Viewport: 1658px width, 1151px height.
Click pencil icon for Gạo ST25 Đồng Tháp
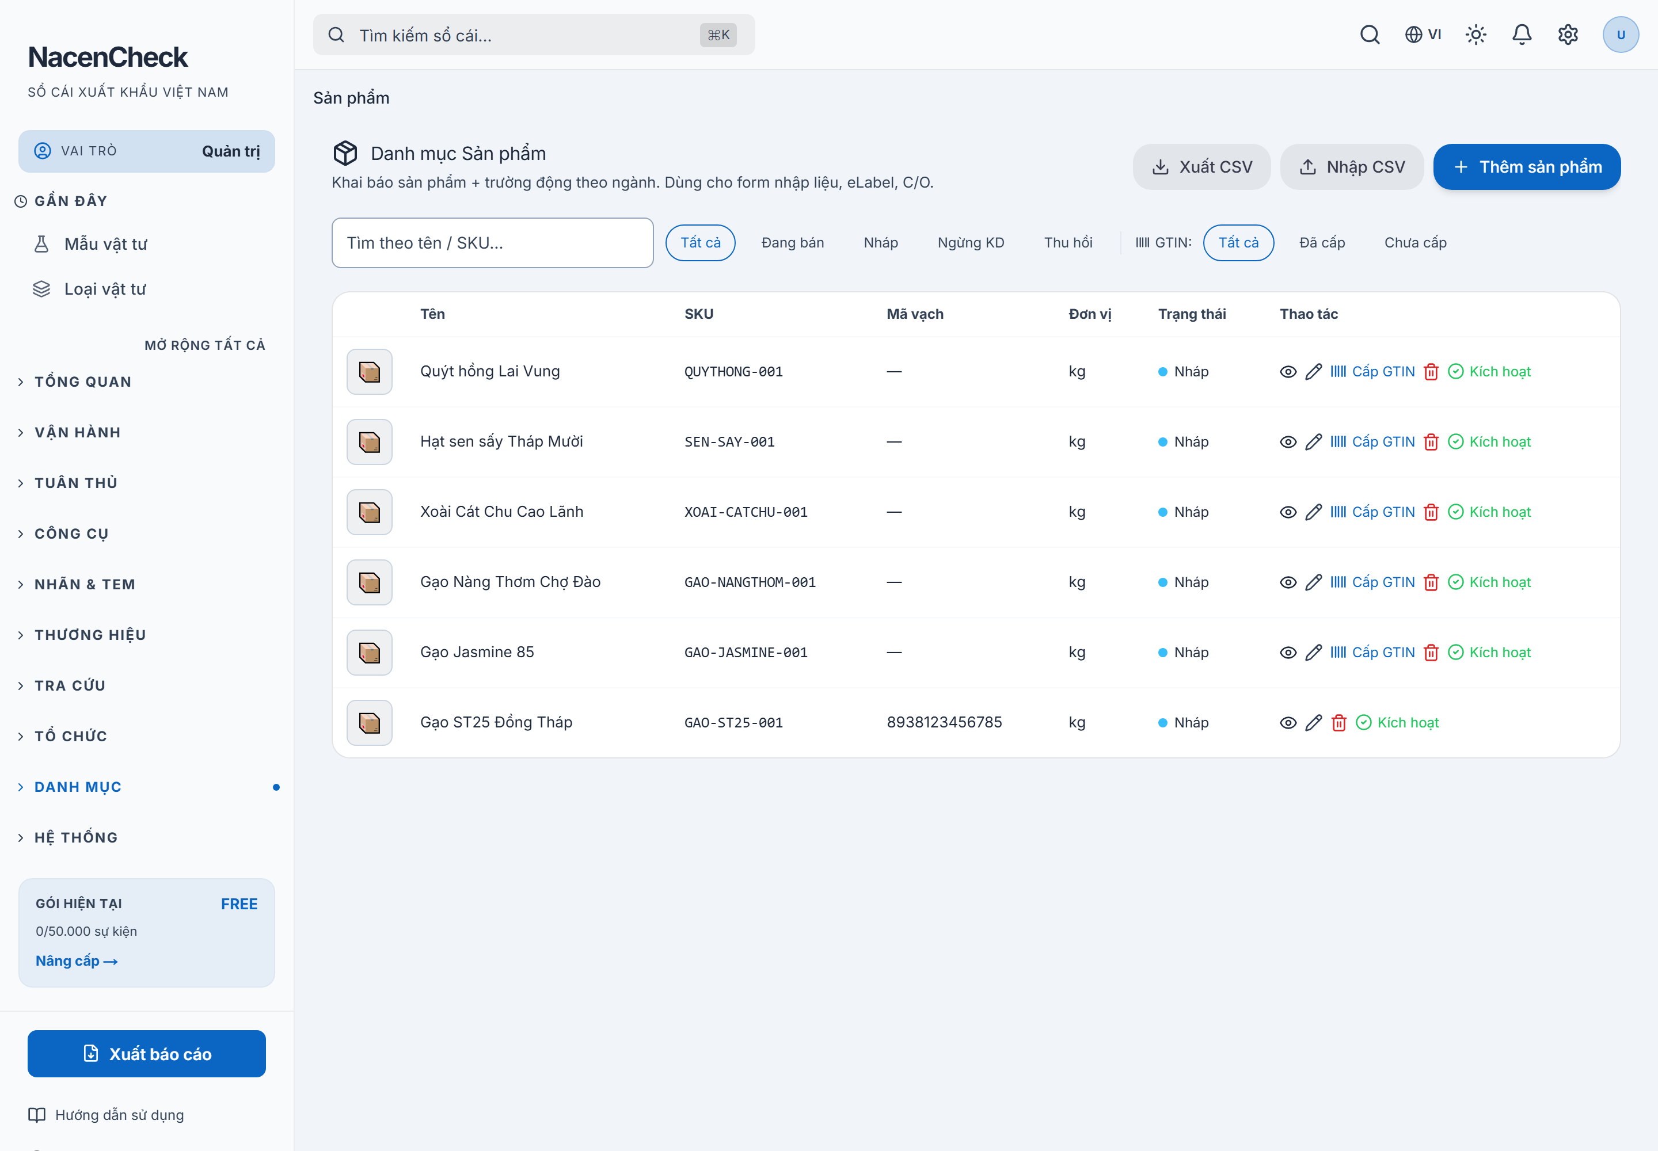1313,723
